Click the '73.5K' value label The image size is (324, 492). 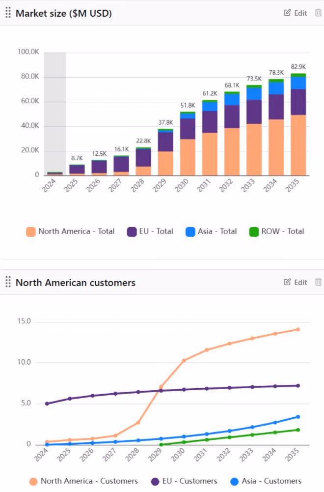(254, 79)
